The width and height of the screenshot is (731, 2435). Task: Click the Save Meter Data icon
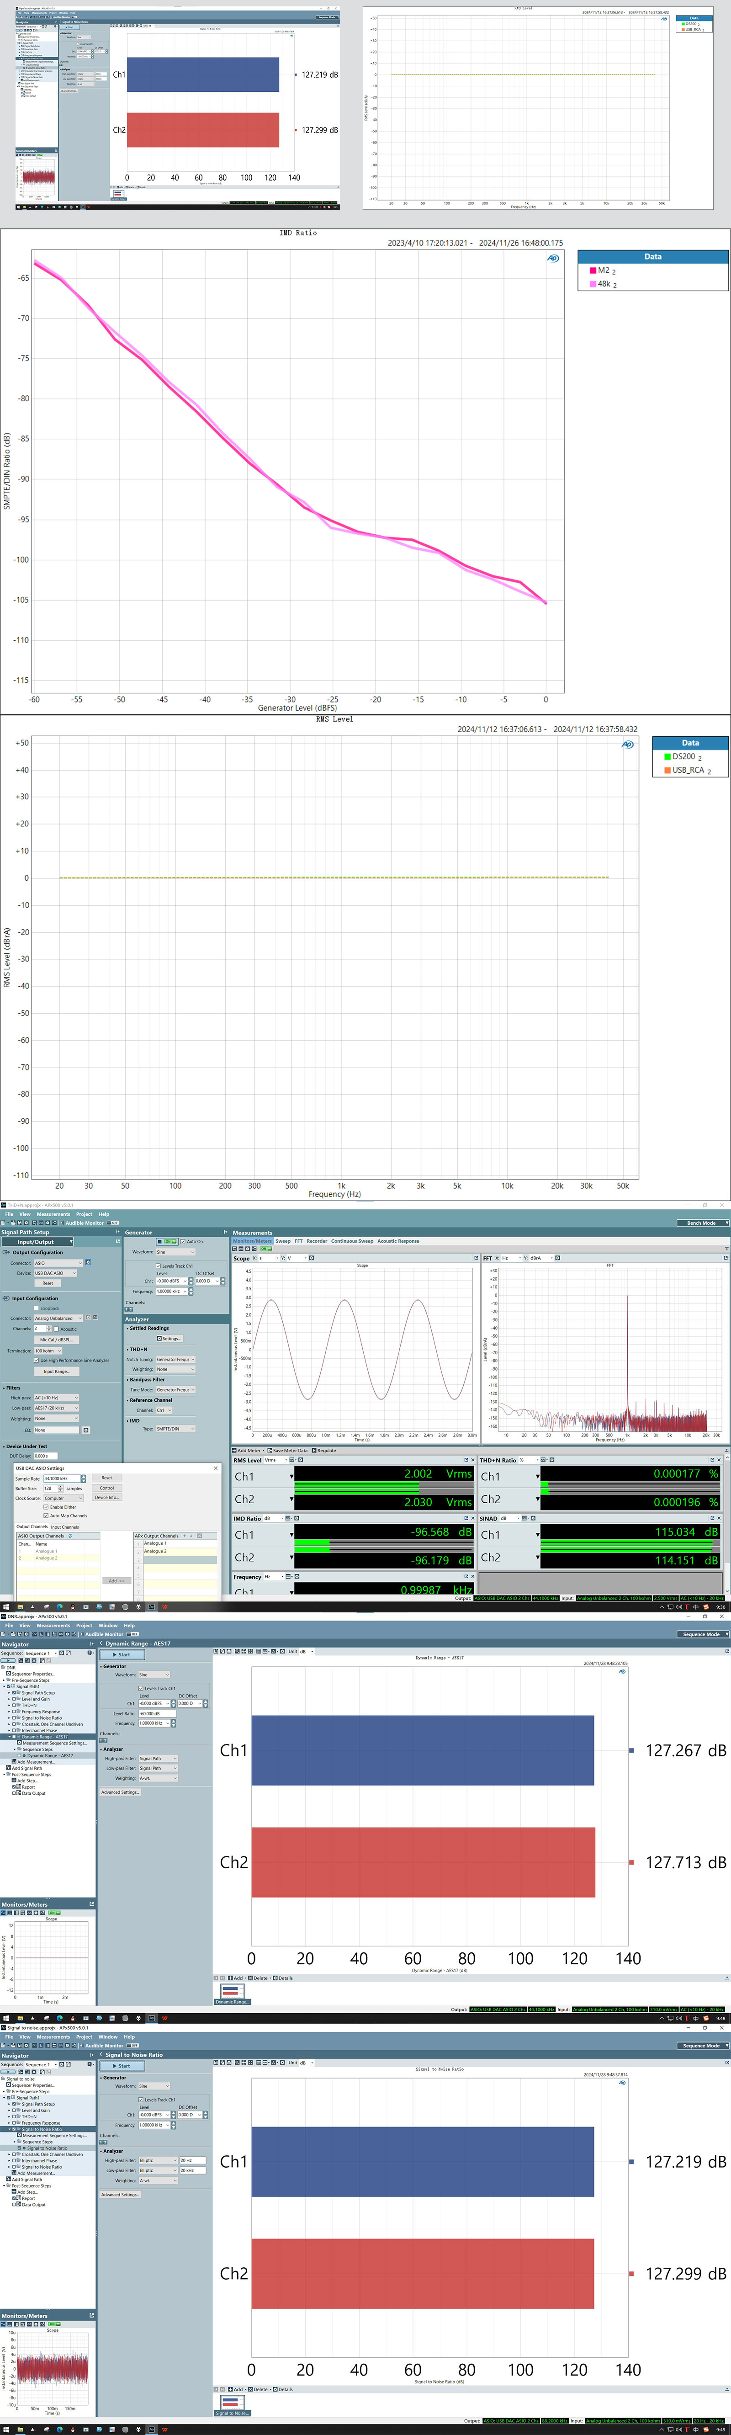coord(270,1450)
